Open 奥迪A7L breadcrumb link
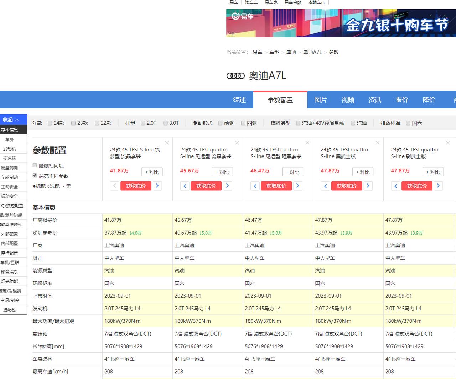Screen dimensions: 456x379 (x=312, y=52)
